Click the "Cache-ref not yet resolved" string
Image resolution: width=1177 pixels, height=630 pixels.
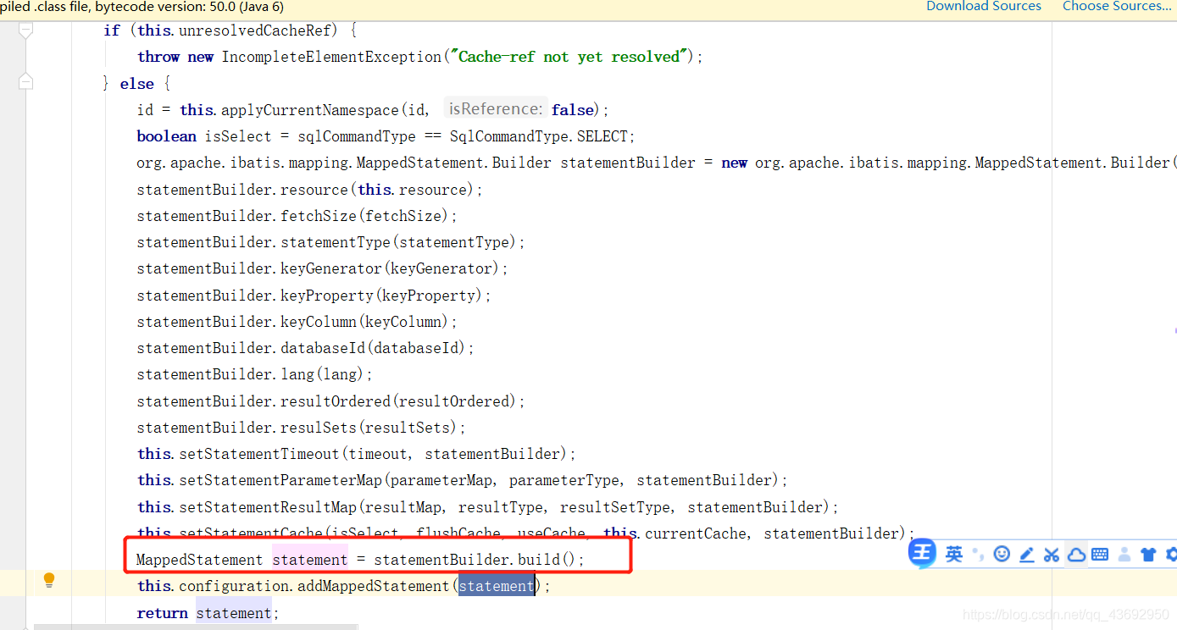pyautogui.click(x=569, y=57)
